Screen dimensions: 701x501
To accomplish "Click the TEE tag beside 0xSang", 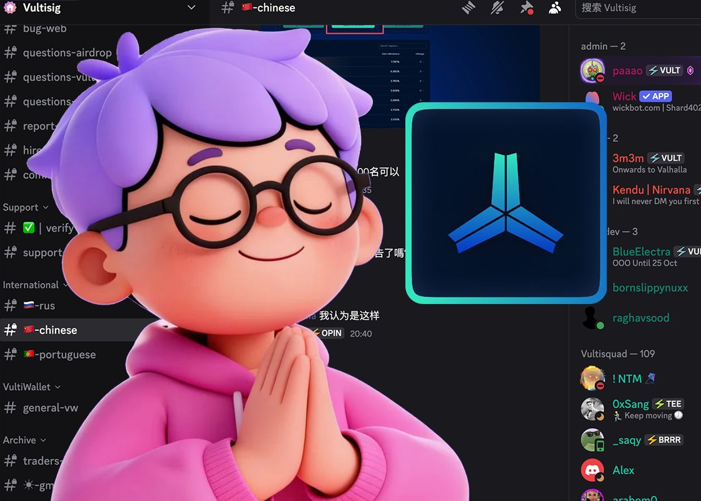I will [x=669, y=404].
